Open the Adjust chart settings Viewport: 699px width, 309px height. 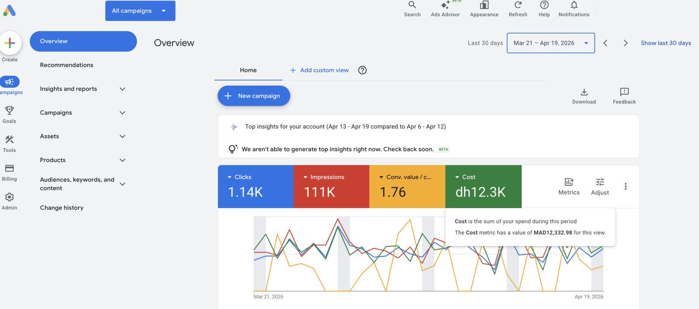pyautogui.click(x=600, y=186)
